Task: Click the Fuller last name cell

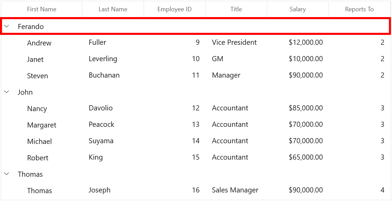Action: click(x=97, y=42)
